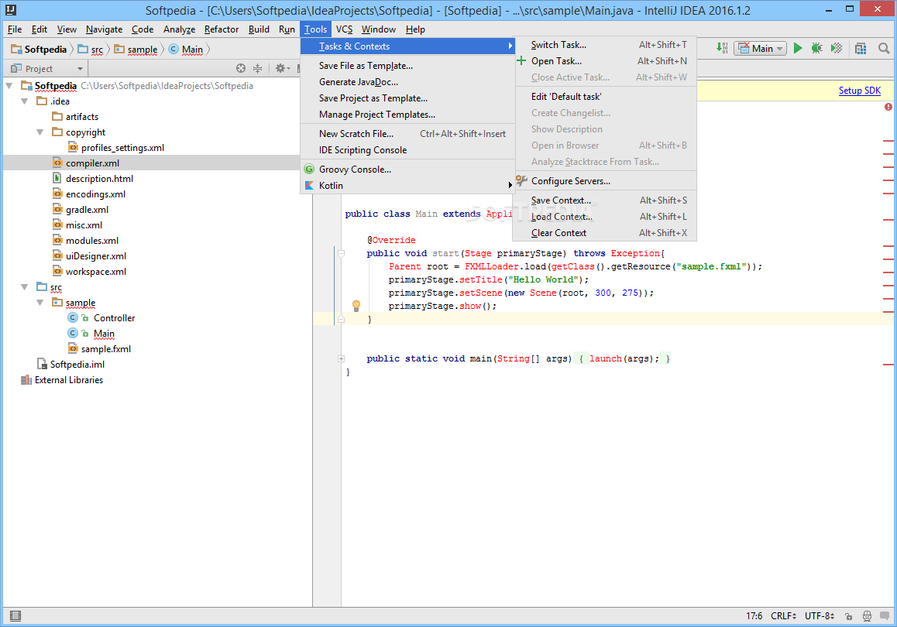Select sample.fxml file in tree
897x627 pixels.
pos(106,348)
